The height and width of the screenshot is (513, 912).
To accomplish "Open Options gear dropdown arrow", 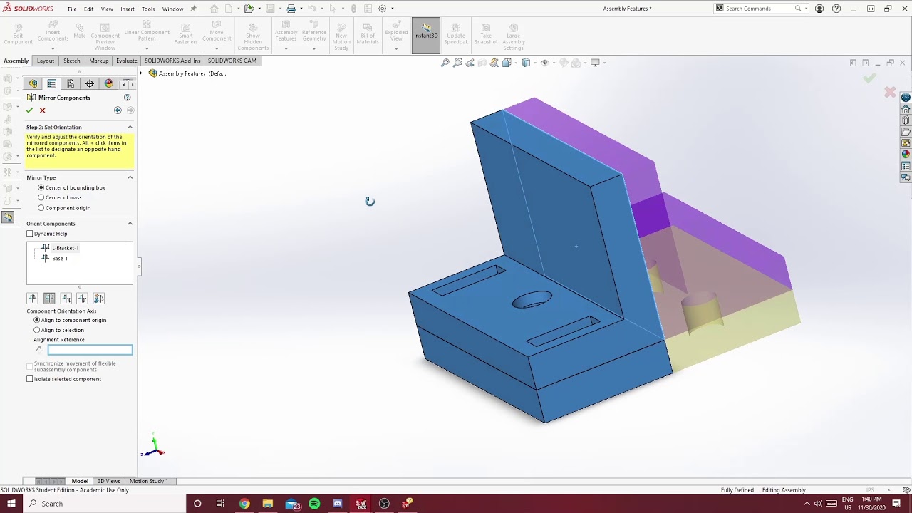I will pos(392,9).
